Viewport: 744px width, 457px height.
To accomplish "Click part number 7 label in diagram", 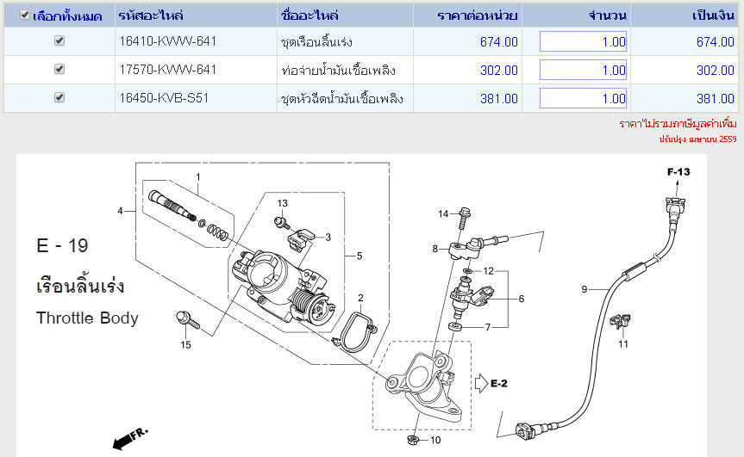I will [x=488, y=327].
